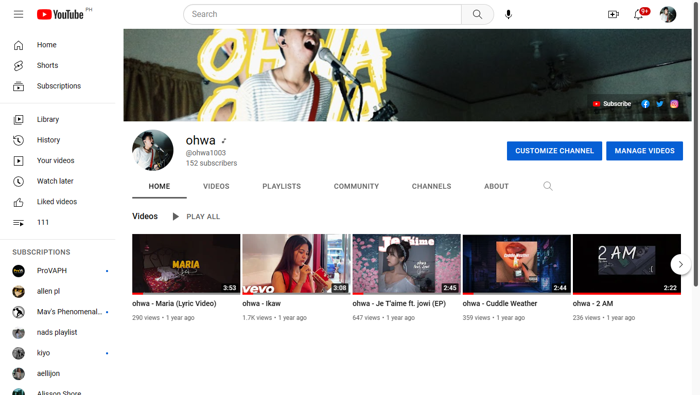700x395 pixels.
Task: Open 'ohwa - Je T'aime ft. jowi (EP)' title
Action: tap(399, 303)
